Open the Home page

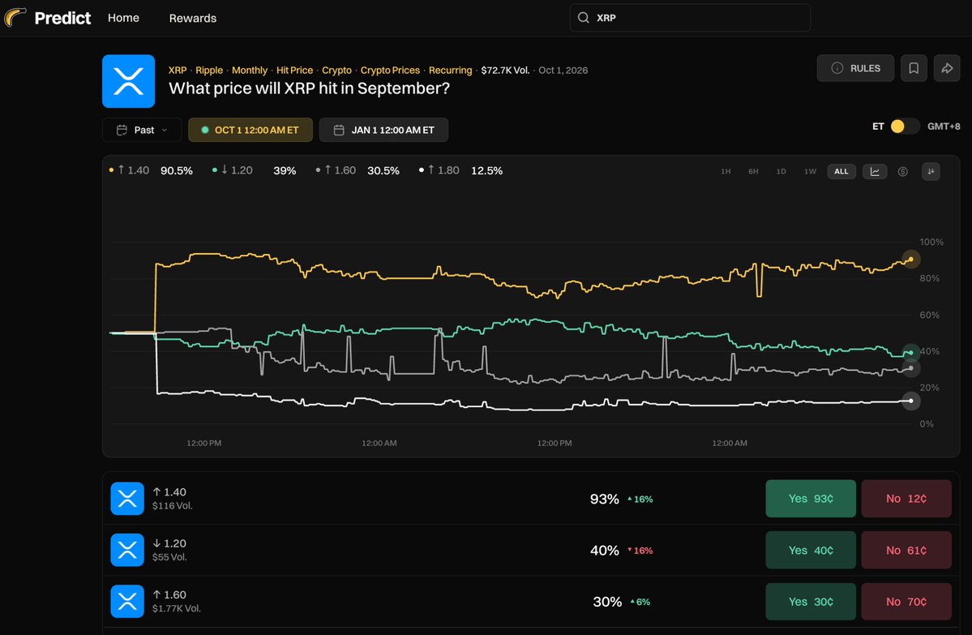point(123,18)
